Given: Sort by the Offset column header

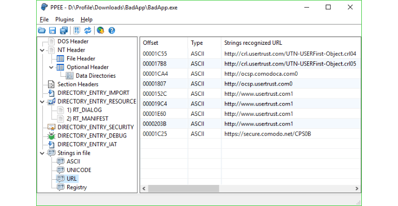Looking at the screenshot, I should (163, 42).
